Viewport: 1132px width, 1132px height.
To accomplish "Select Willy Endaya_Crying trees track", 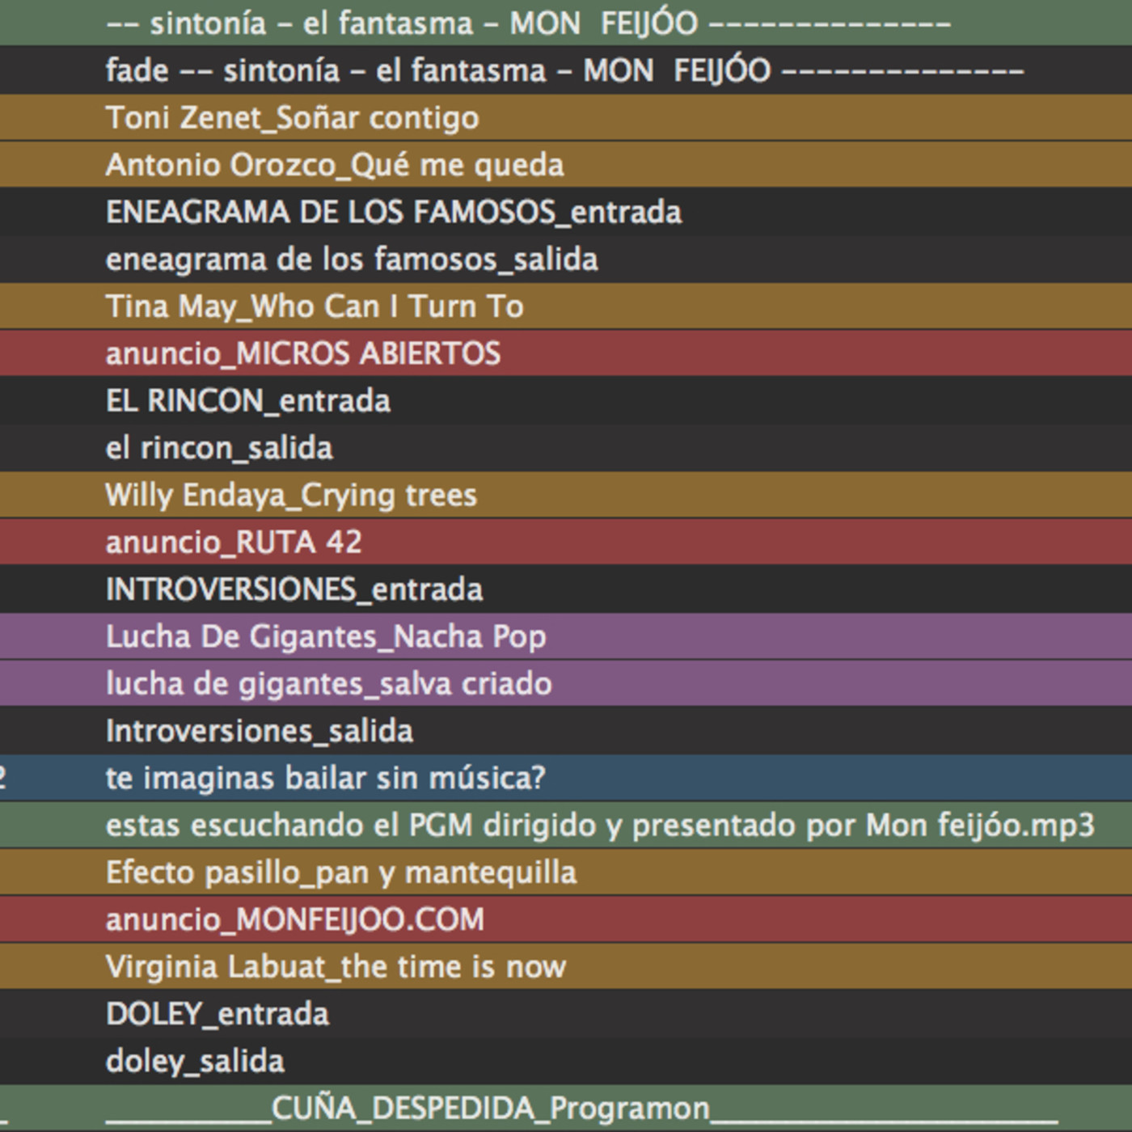I will coord(291,495).
